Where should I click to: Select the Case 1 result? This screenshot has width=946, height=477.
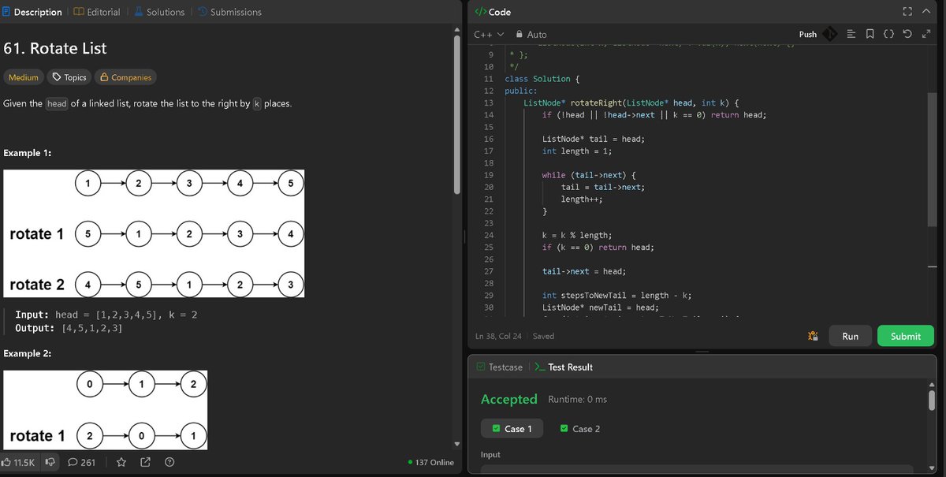point(512,429)
